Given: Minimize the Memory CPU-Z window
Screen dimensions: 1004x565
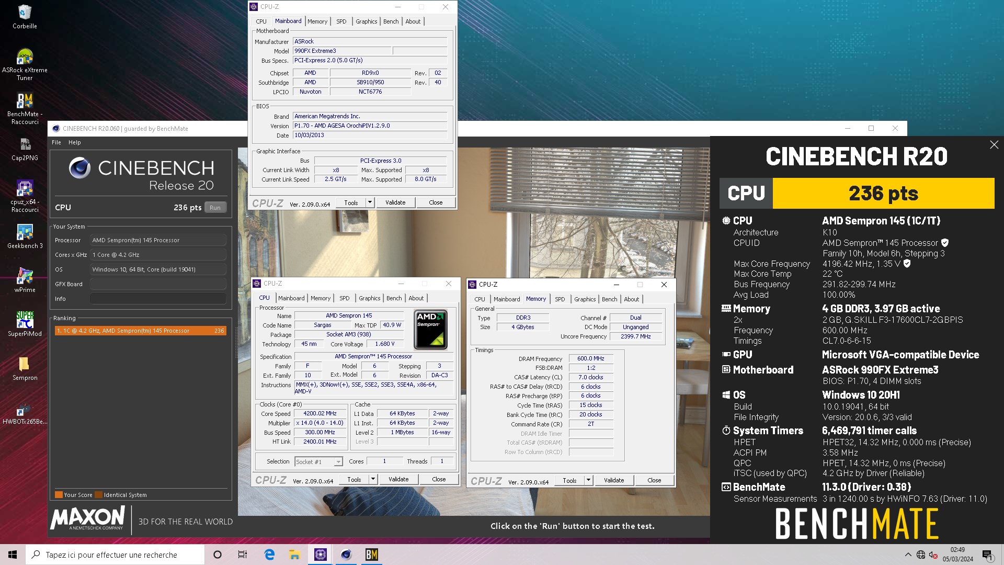Looking at the screenshot, I should (616, 285).
